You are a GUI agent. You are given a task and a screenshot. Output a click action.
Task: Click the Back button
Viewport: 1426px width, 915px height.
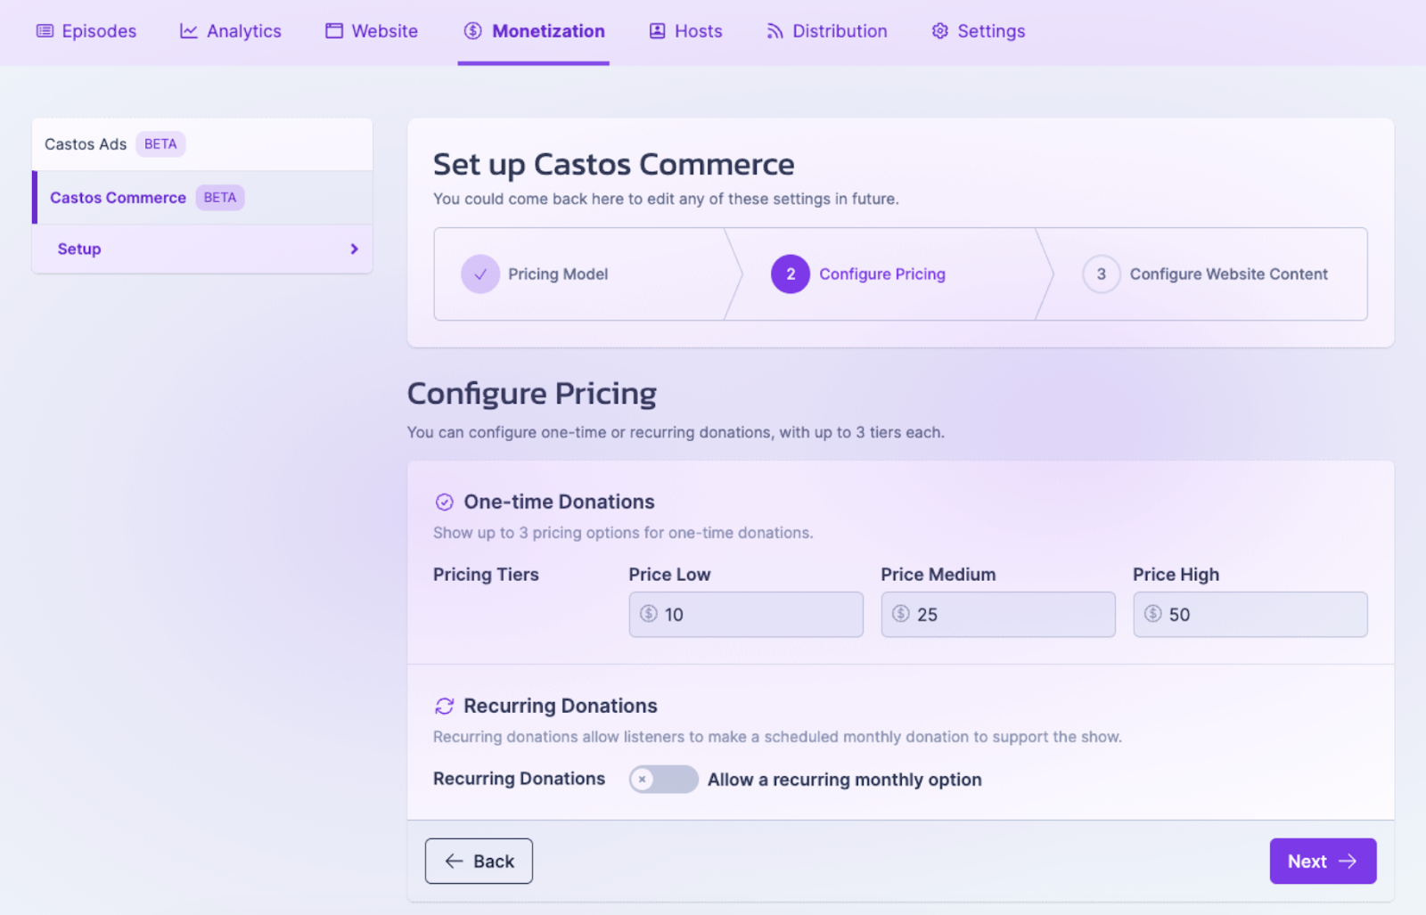point(479,861)
